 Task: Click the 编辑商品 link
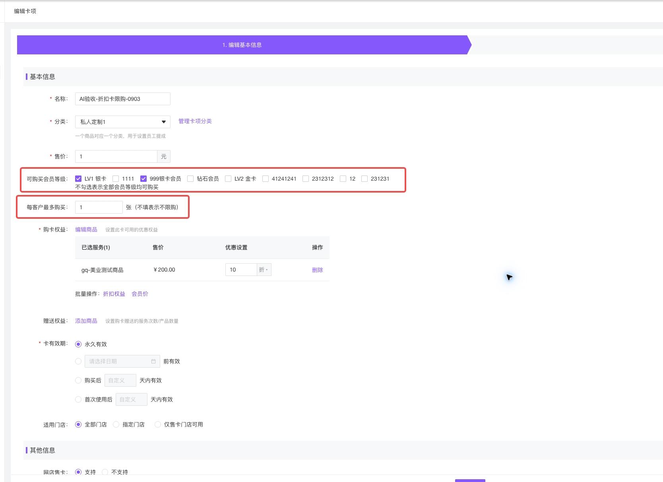(x=86, y=229)
